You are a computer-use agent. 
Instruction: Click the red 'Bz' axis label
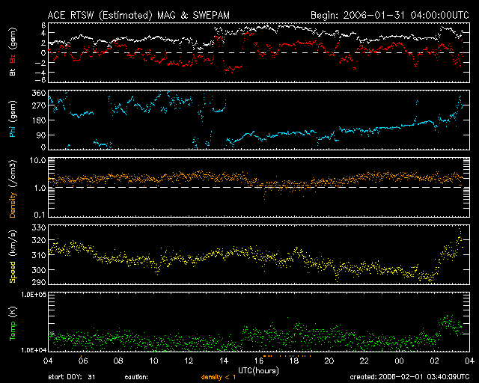click(13, 58)
